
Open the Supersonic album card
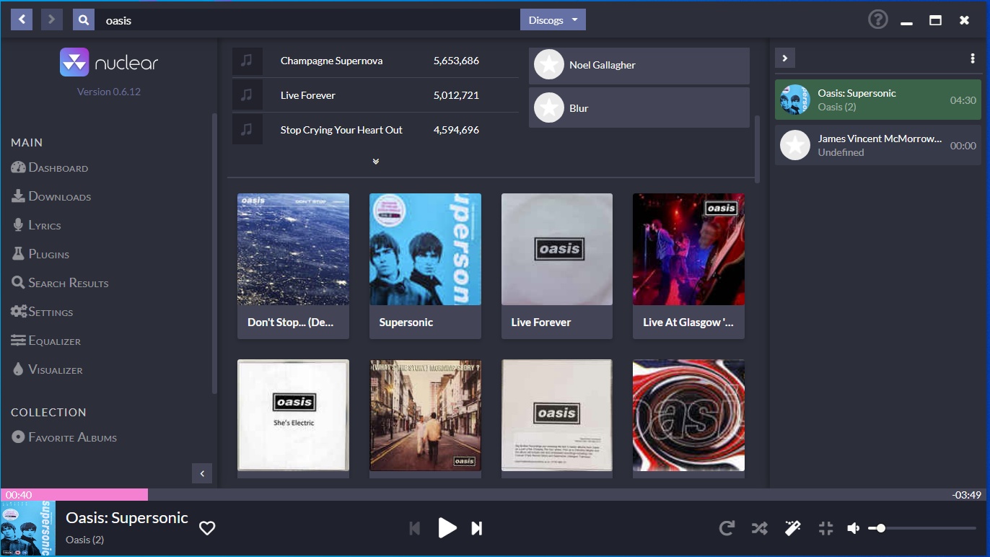pos(425,266)
